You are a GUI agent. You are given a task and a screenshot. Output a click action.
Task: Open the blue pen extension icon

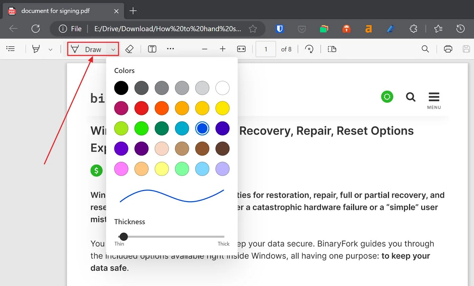coord(391,29)
